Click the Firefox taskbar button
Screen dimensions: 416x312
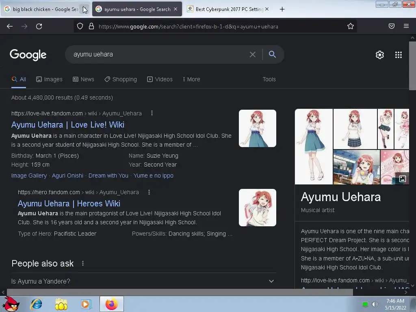coord(111,304)
